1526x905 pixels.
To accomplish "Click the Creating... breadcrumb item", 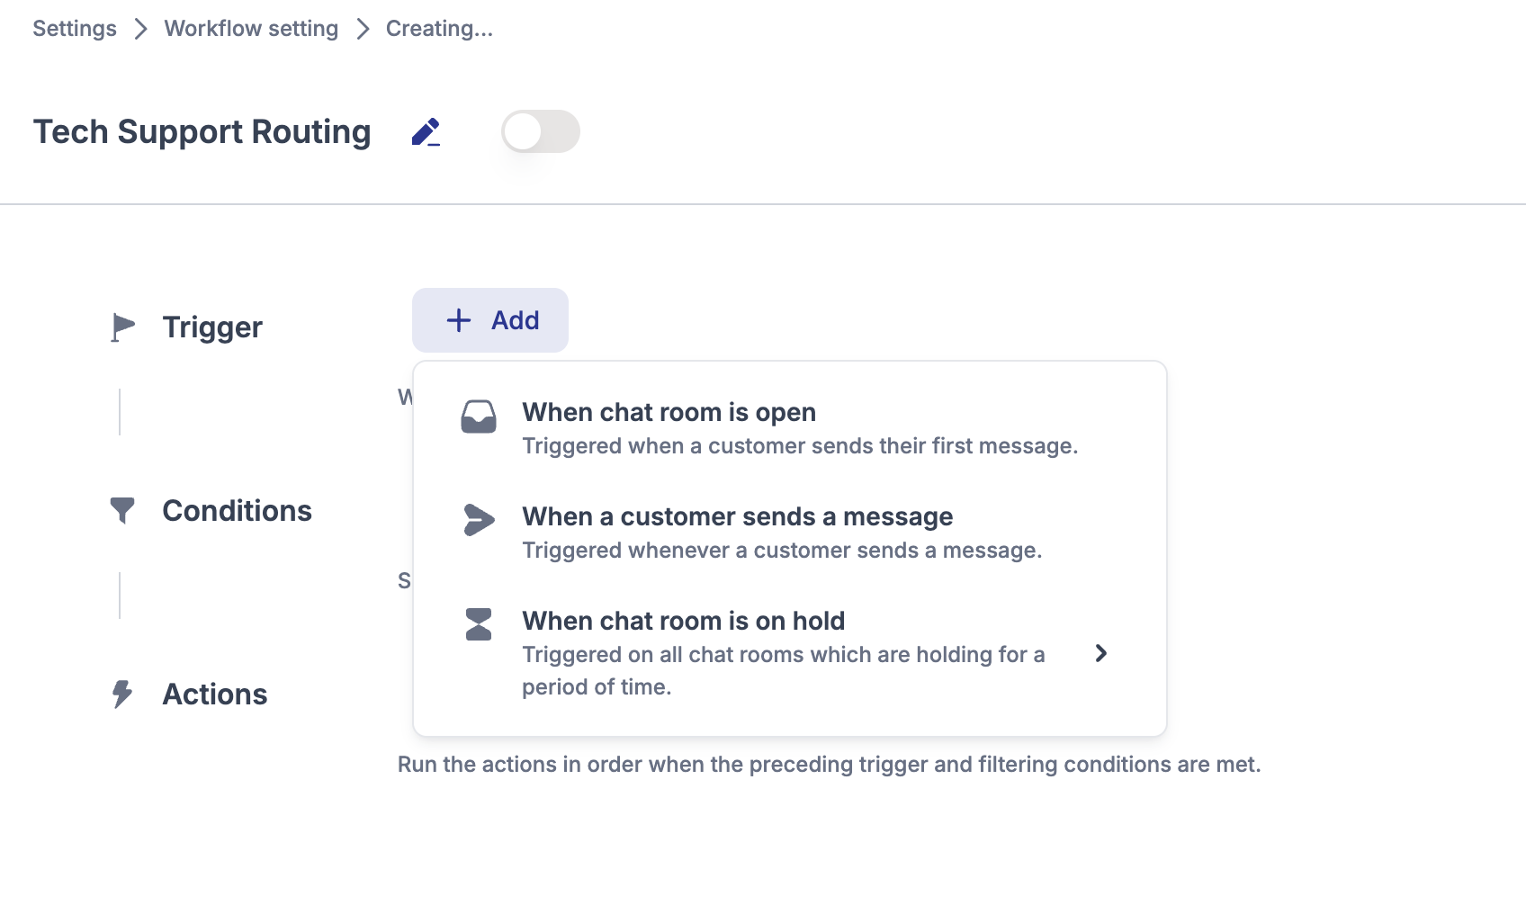I will [439, 29].
